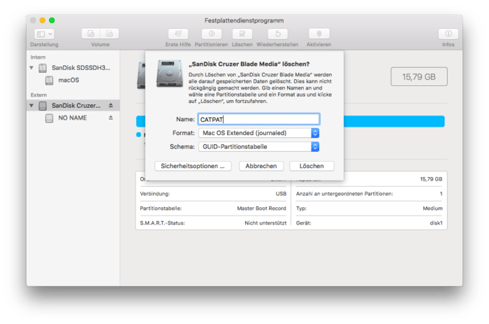Click the green full-screen window button

(52, 20)
